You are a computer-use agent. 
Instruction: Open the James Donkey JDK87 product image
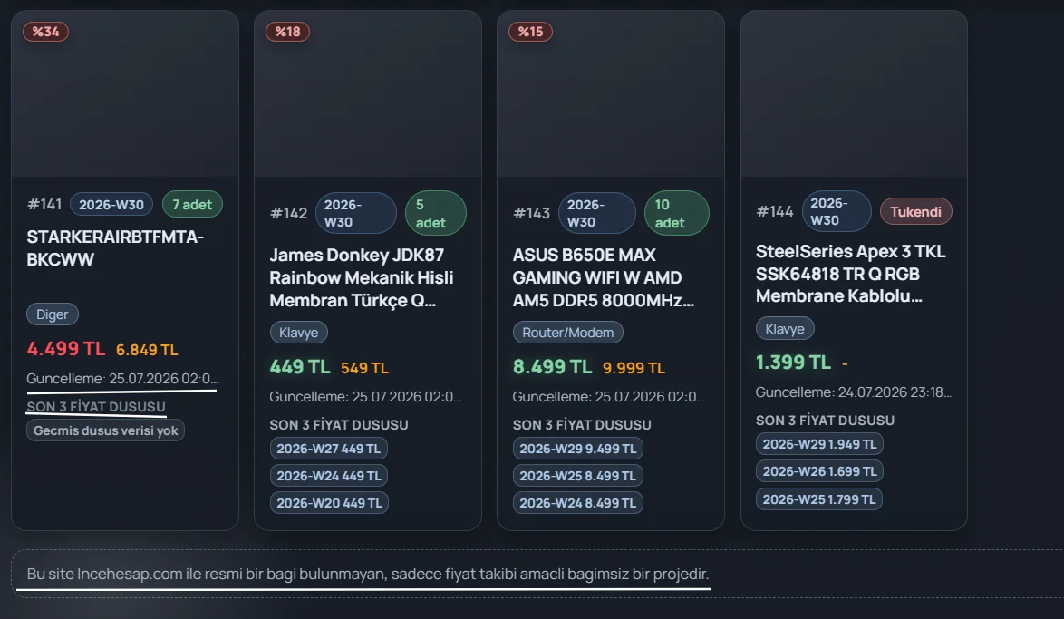coord(368,93)
